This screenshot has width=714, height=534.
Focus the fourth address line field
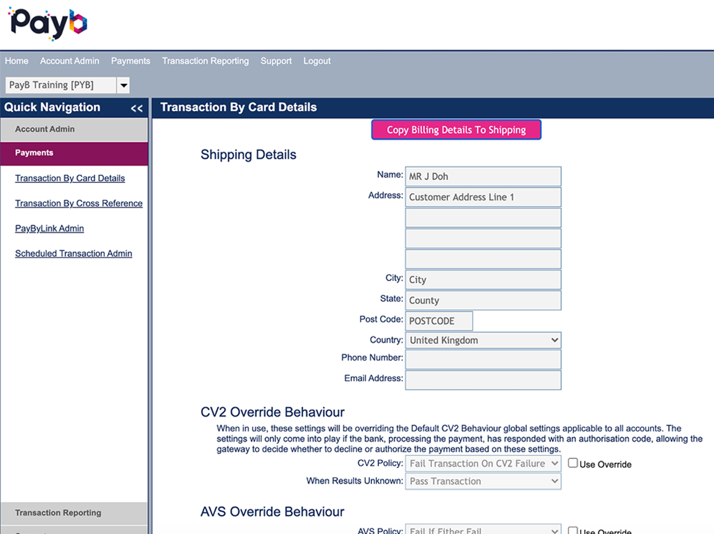pyautogui.click(x=483, y=259)
